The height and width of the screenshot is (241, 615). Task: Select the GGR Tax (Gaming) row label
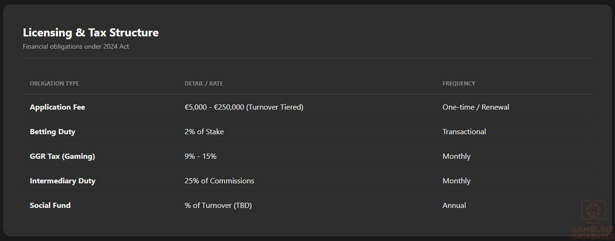(x=62, y=156)
